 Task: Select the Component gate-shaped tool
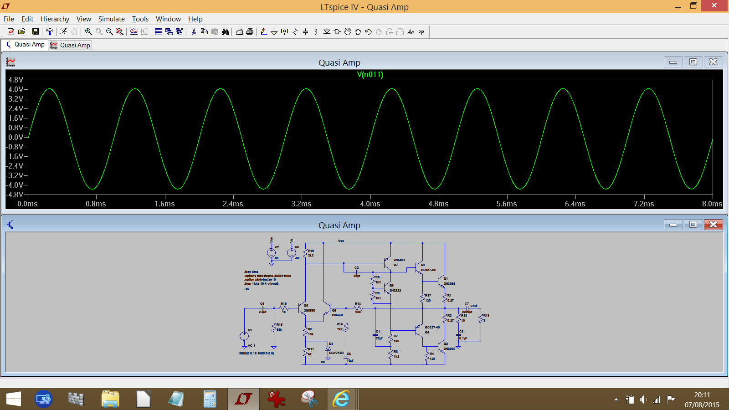[x=337, y=31]
